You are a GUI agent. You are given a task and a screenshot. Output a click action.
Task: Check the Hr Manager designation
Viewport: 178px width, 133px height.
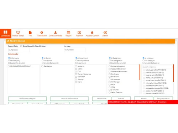click(x=110, y=82)
